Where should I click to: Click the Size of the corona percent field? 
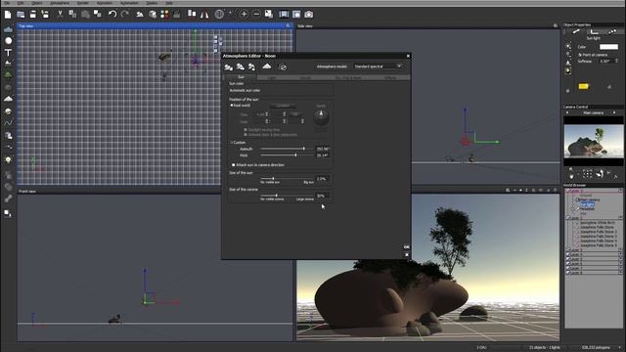coord(323,196)
